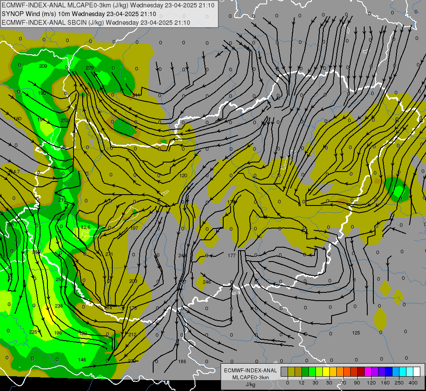Click the gray swatch in the MLCAPE legend

(285, 371)
